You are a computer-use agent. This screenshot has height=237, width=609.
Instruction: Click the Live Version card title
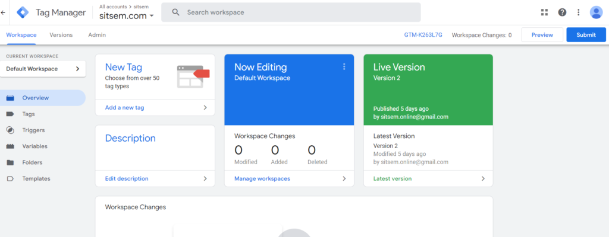399,67
